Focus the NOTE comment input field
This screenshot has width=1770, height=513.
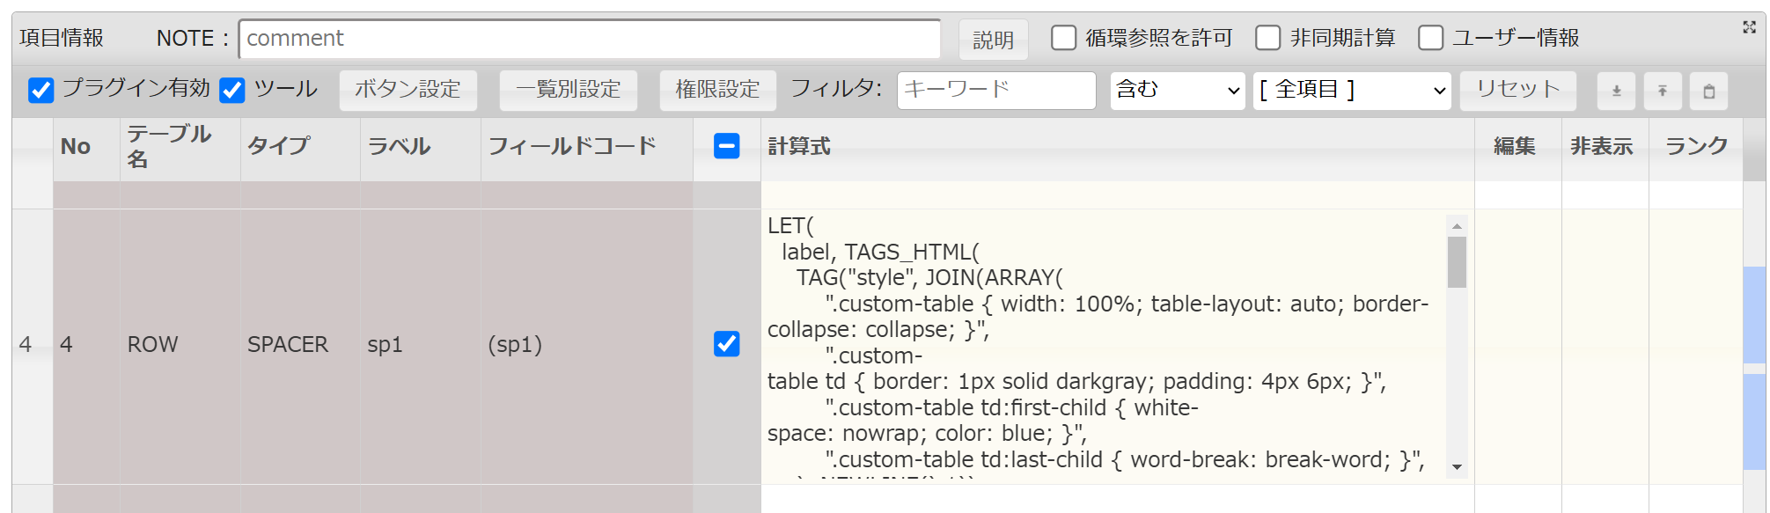590,39
